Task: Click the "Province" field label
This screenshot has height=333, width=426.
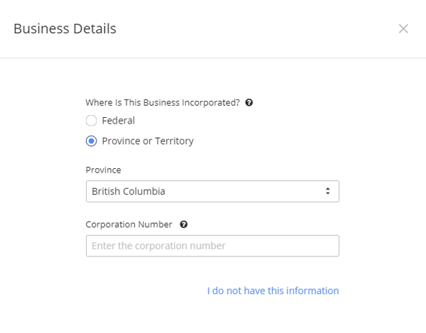Action: point(103,170)
